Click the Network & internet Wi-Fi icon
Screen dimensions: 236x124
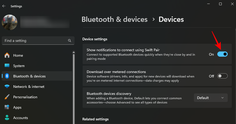pos(7,87)
